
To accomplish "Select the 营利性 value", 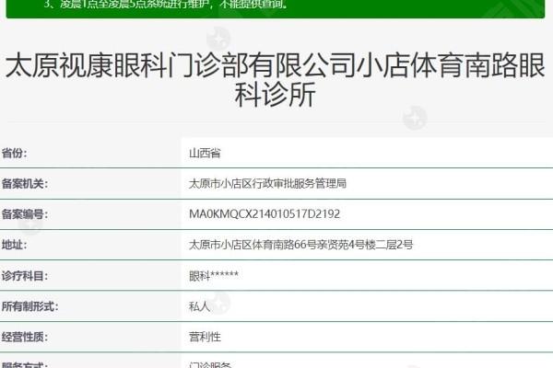I will pos(205,337).
